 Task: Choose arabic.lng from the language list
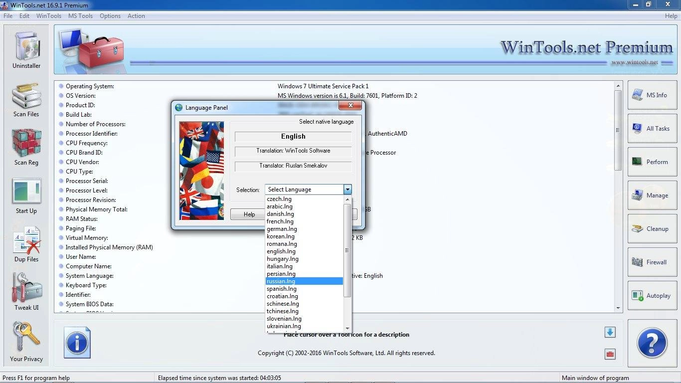[305, 206]
